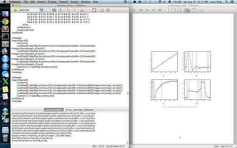Go to previous page in PDF window
237x148 pixels.
tap(147, 10)
